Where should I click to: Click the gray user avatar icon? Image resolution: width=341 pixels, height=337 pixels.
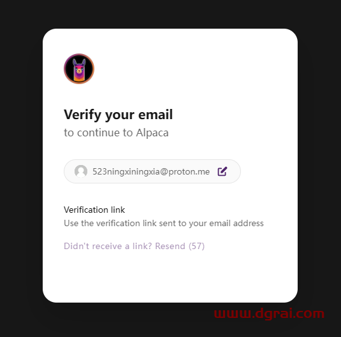(x=81, y=171)
